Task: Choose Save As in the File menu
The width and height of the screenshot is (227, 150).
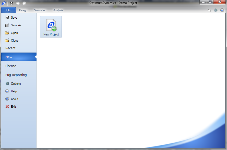Action: pos(19,25)
